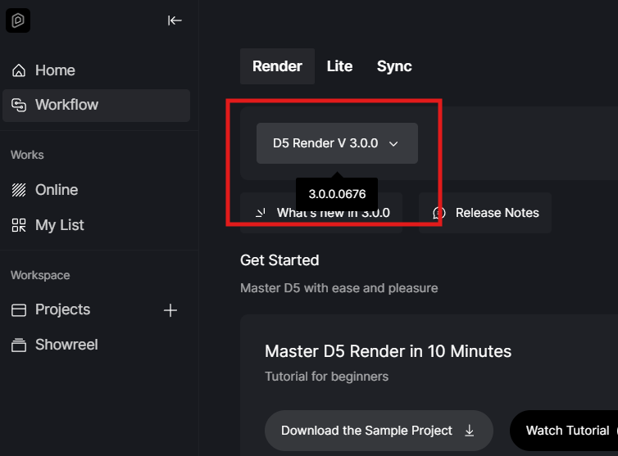Click the Online striped icon
The height and width of the screenshot is (456, 618).
19,190
